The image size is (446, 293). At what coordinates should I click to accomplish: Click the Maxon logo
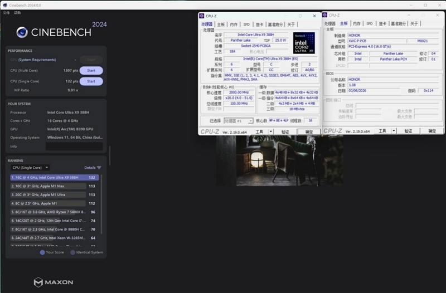(x=54, y=282)
